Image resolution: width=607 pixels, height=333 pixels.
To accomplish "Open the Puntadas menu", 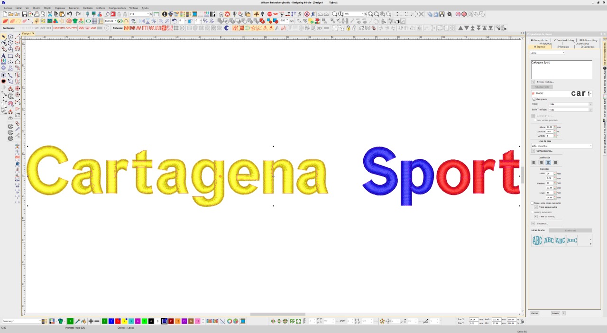I will pyautogui.click(x=88, y=8).
